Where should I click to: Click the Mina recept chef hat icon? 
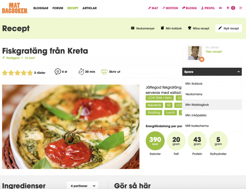pyautogui.click(x=190, y=28)
